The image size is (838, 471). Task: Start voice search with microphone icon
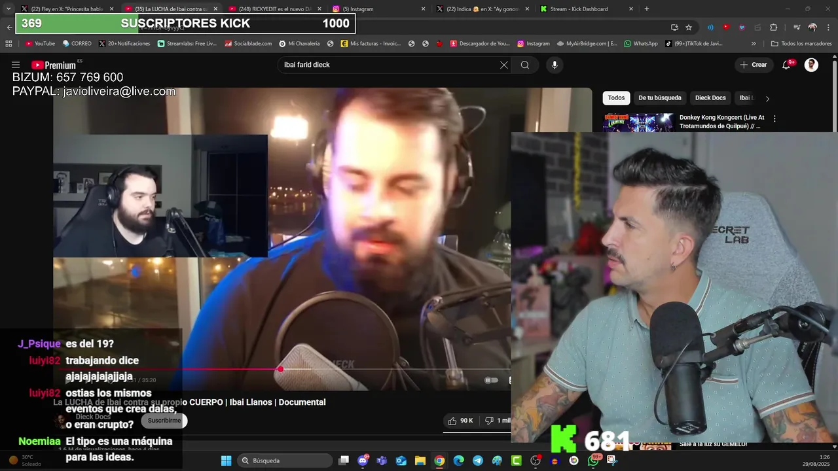pyautogui.click(x=555, y=65)
